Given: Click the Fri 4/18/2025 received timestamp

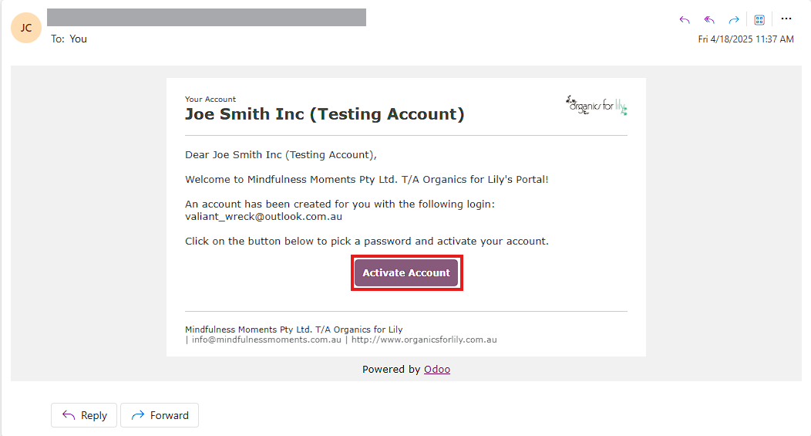Looking at the screenshot, I should tap(745, 39).
